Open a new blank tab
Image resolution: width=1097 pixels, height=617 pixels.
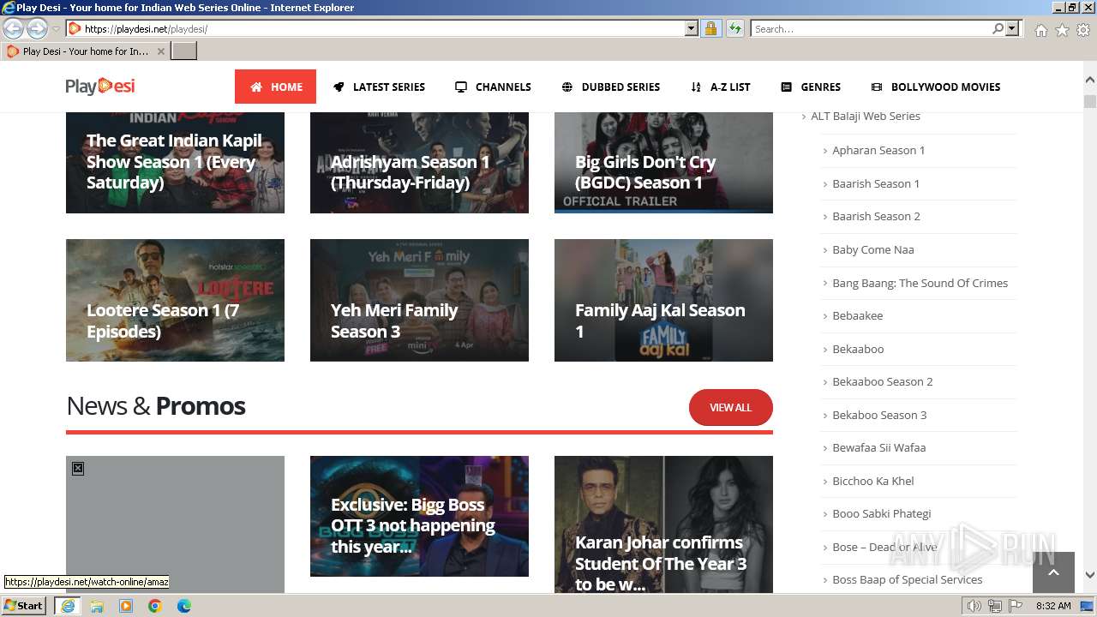pyautogui.click(x=184, y=51)
